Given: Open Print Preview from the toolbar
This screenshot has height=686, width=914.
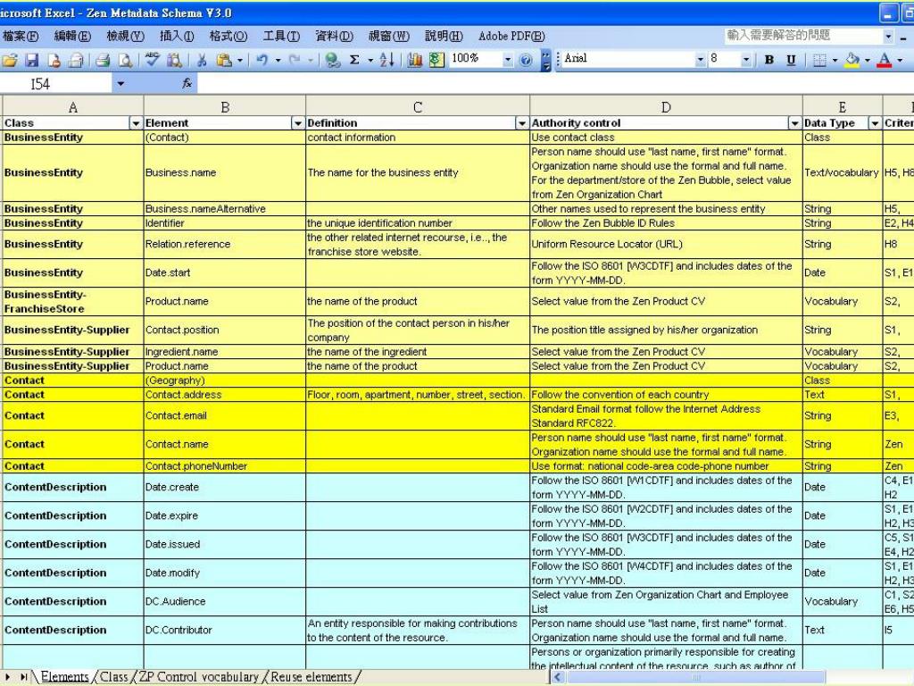Looking at the screenshot, I should click(125, 60).
